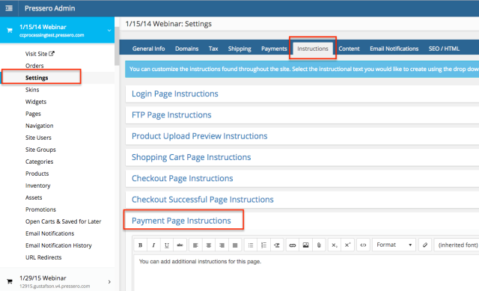Open Inventory in sidebar
This screenshot has height=291, width=479.
click(37, 186)
